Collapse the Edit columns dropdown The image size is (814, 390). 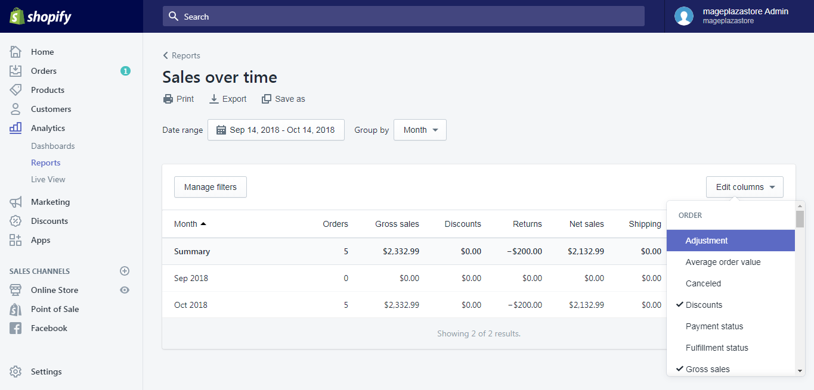click(x=745, y=187)
